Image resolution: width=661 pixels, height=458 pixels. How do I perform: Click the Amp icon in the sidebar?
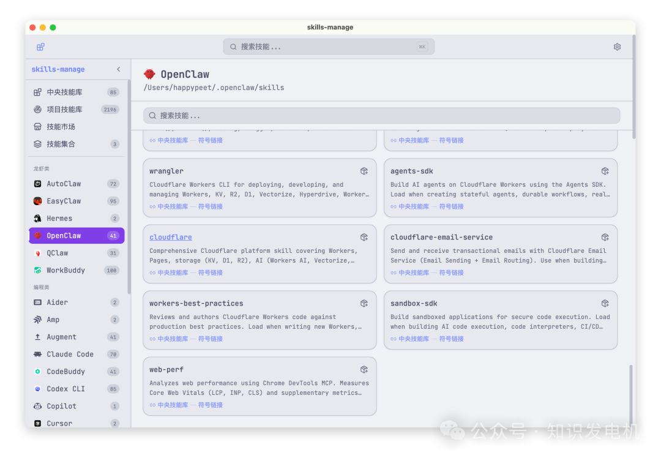(x=37, y=320)
